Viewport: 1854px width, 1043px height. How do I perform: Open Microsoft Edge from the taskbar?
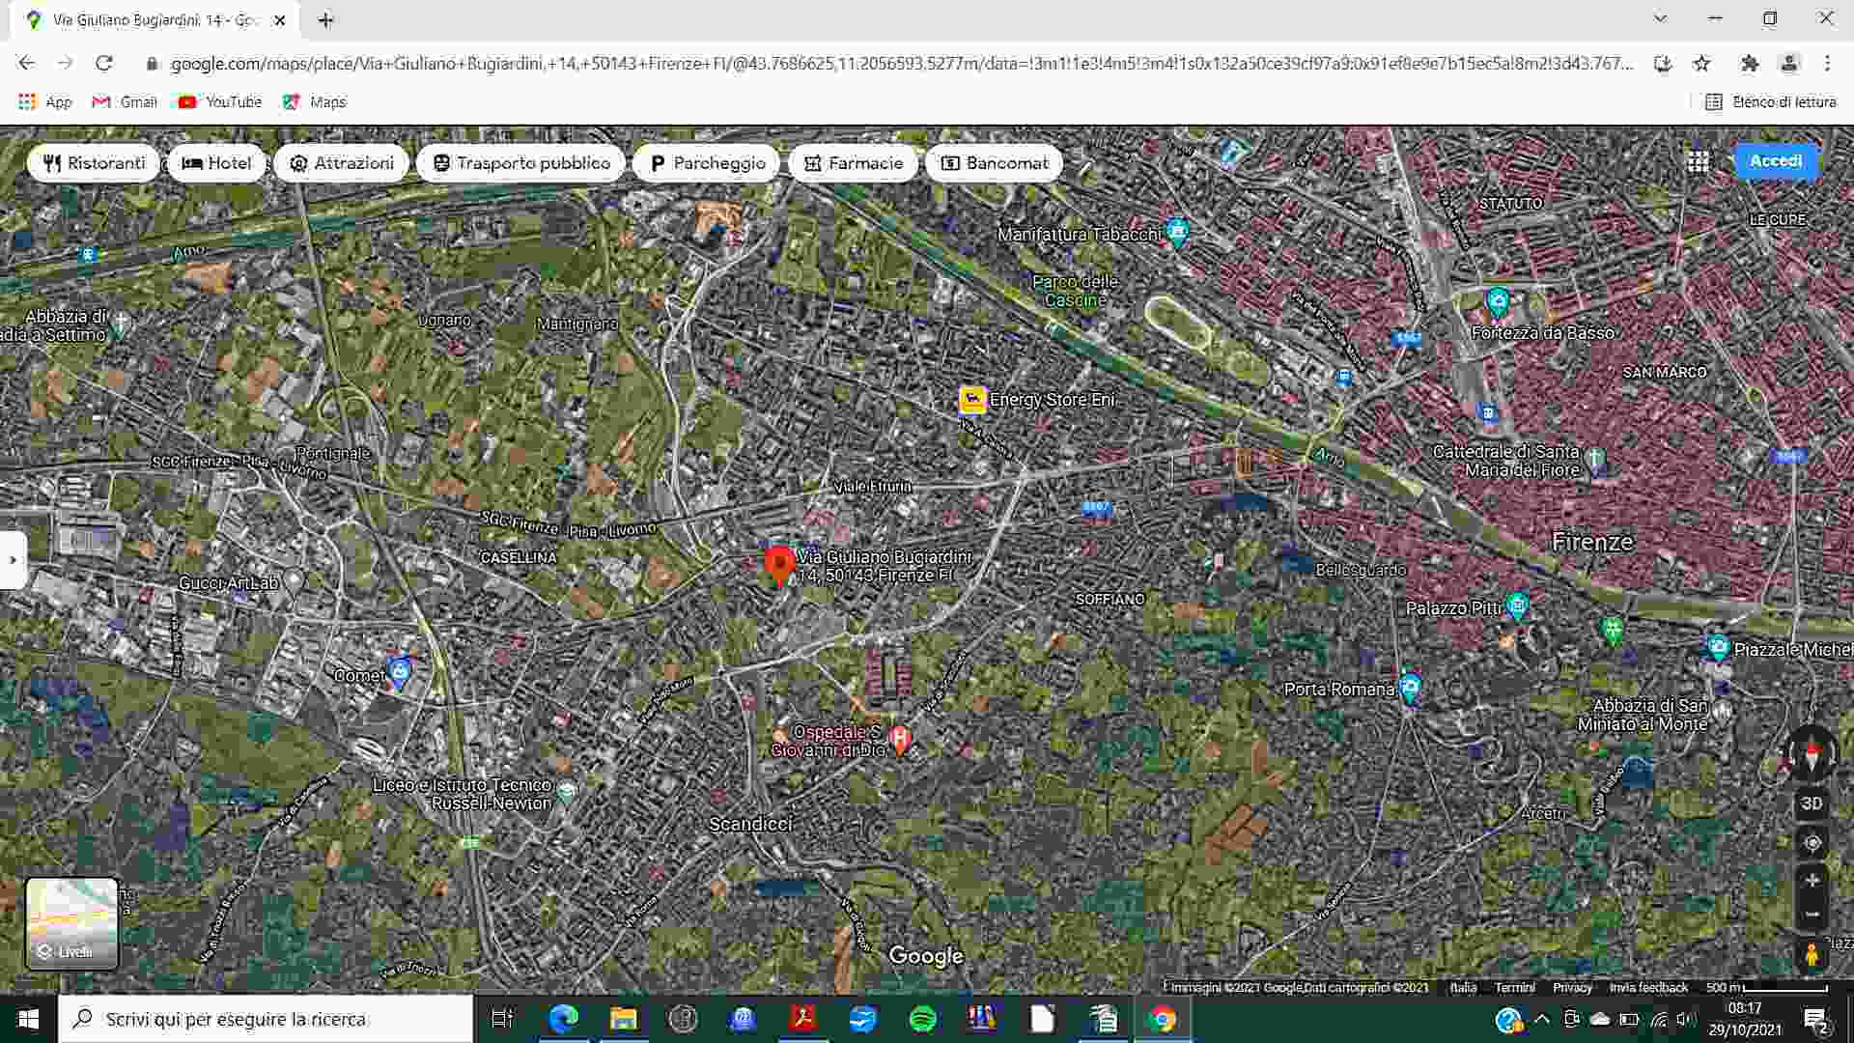click(564, 1019)
